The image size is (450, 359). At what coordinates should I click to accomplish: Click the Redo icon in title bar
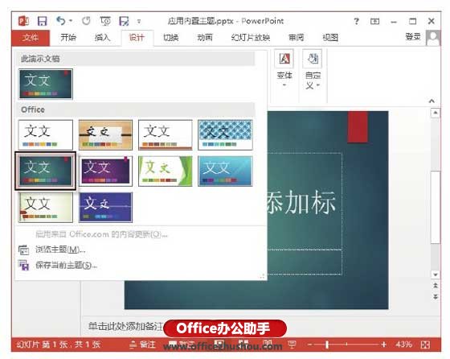click(86, 21)
